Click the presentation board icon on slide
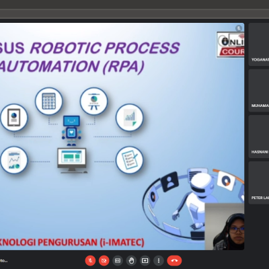The image size is (269, 269). point(93,101)
